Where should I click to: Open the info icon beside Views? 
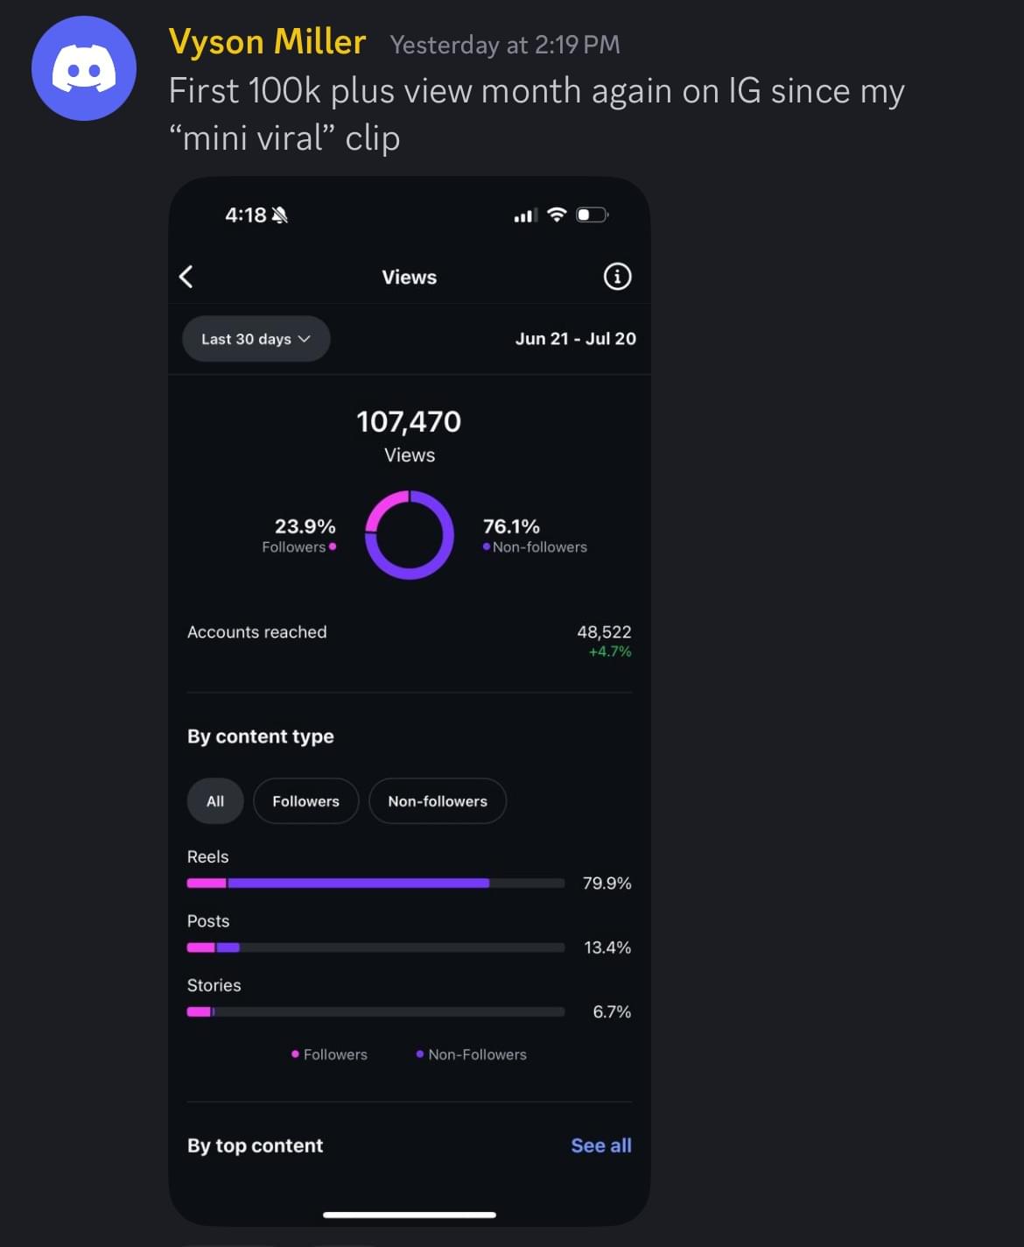617,277
